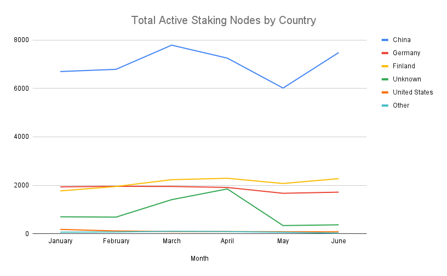This screenshot has height=276, width=447.
Task: Click the Finland legend label
Action: point(403,66)
